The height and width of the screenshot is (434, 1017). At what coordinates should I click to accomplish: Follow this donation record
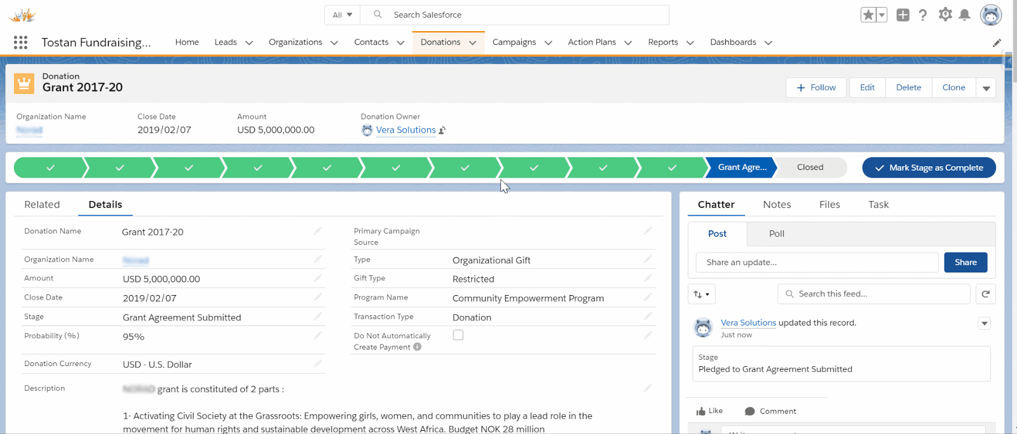(816, 88)
